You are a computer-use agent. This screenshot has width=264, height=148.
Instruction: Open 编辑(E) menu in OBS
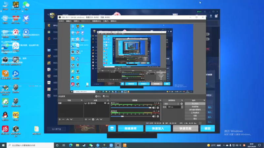click(69, 21)
